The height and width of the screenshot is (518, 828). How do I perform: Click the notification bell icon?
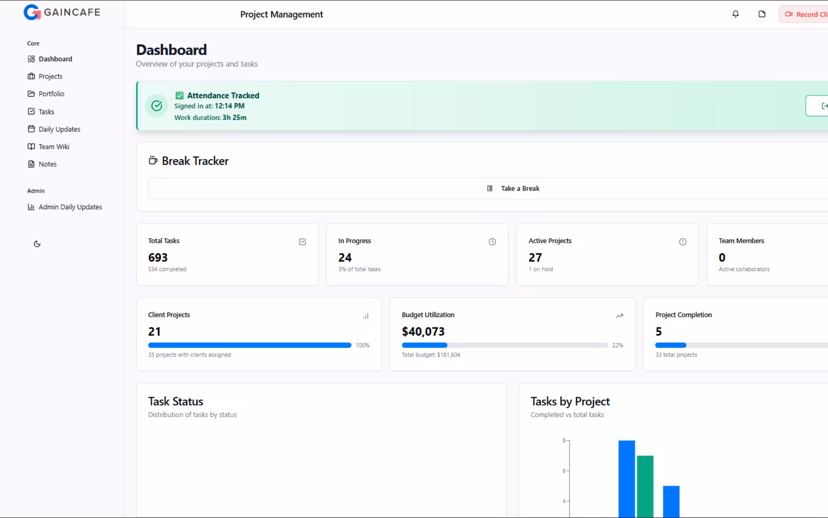coord(735,14)
